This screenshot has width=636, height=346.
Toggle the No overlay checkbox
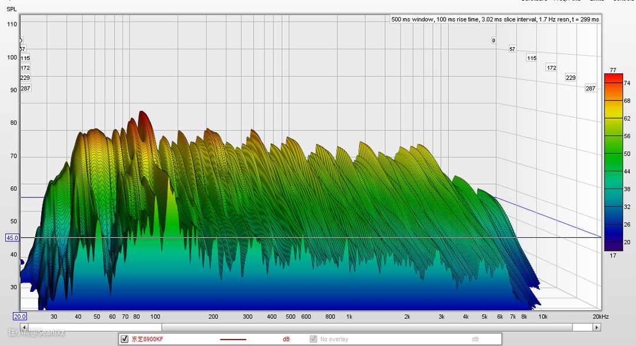(314, 339)
